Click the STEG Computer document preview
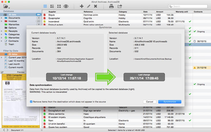The width and height of the screenshot is (211, 132). coord(21,101)
